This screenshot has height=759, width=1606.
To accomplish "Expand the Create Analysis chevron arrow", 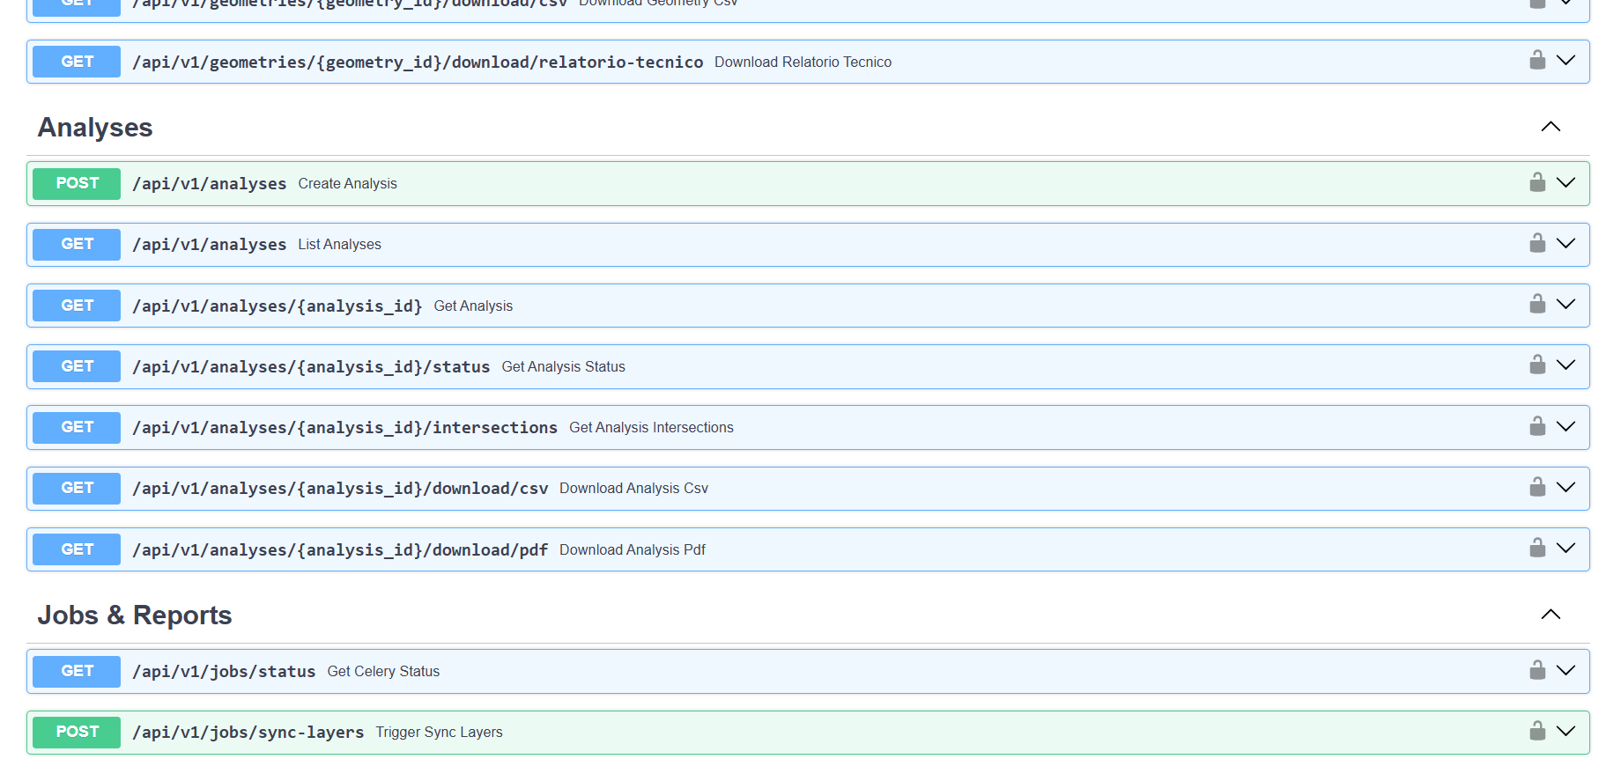I will (x=1565, y=182).
